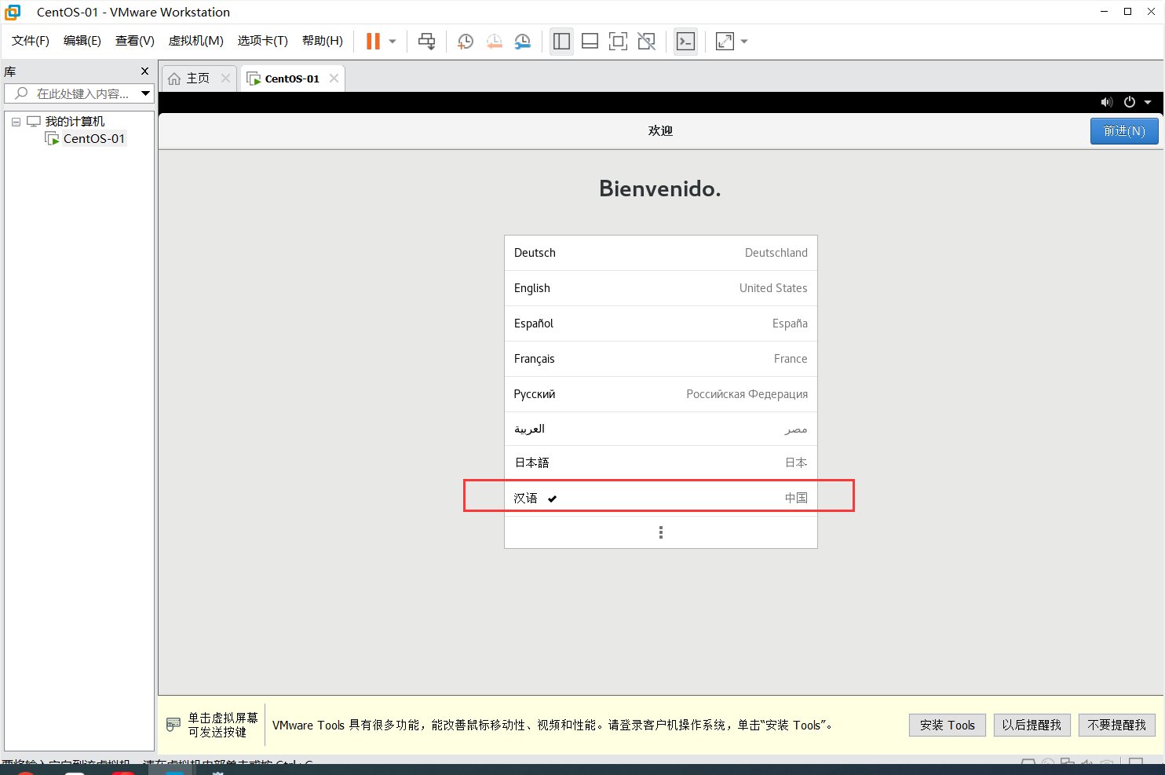Click the 安装 Tools button
Screen dimensions: 1165x775
[948, 726]
